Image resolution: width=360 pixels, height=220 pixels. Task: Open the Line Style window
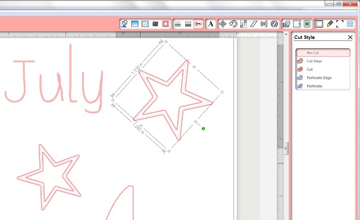[x=188, y=24]
